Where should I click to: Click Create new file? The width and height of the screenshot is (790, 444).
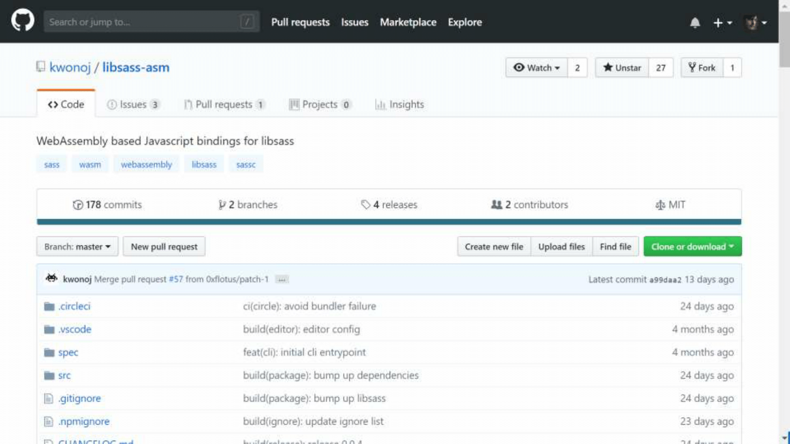pos(494,246)
